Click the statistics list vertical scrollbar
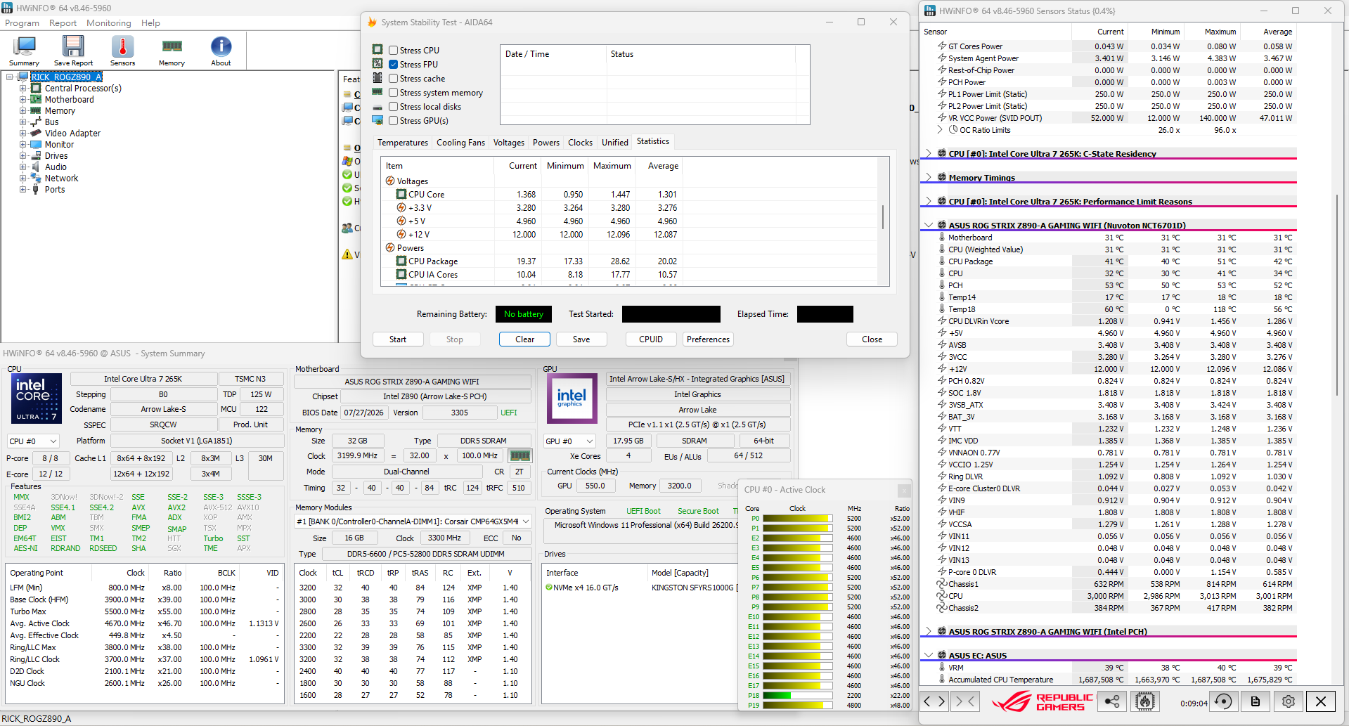This screenshot has width=1349, height=726. 883,221
